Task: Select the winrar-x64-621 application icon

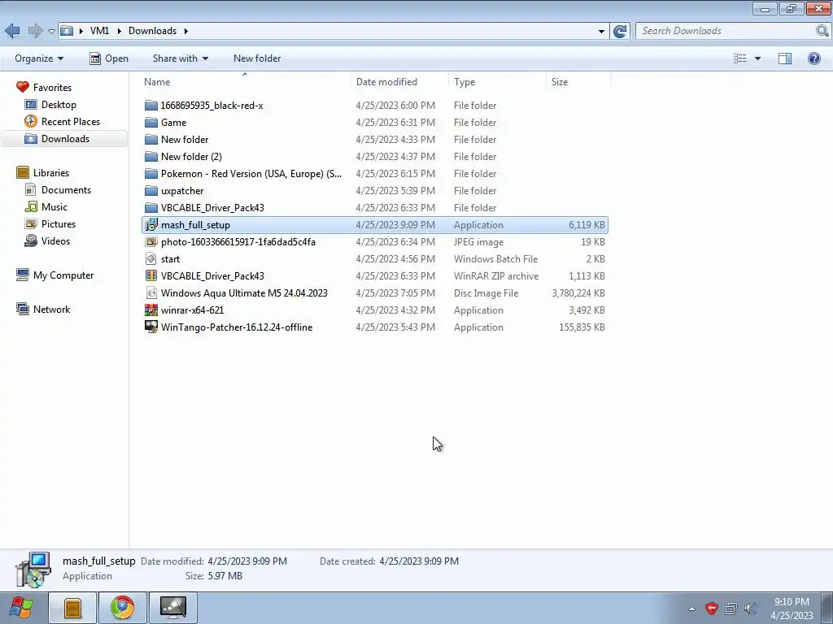Action: tap(151, 310)
